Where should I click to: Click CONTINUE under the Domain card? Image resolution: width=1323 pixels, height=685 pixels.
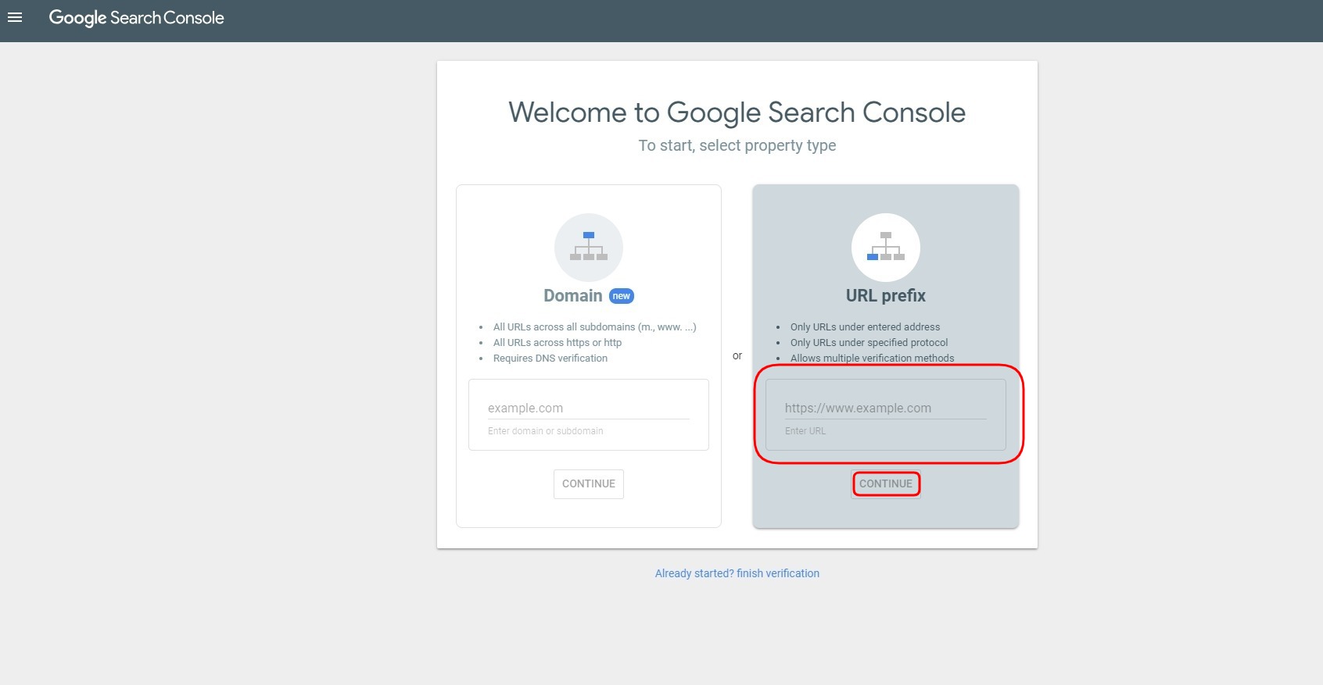pos(589,484)
